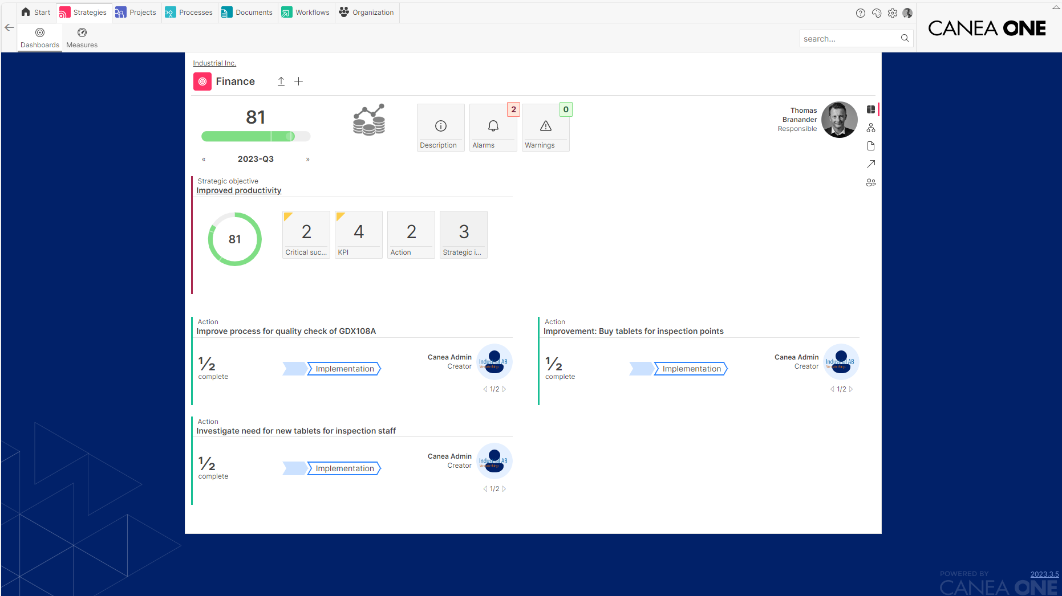Open the Start tab

36,12
